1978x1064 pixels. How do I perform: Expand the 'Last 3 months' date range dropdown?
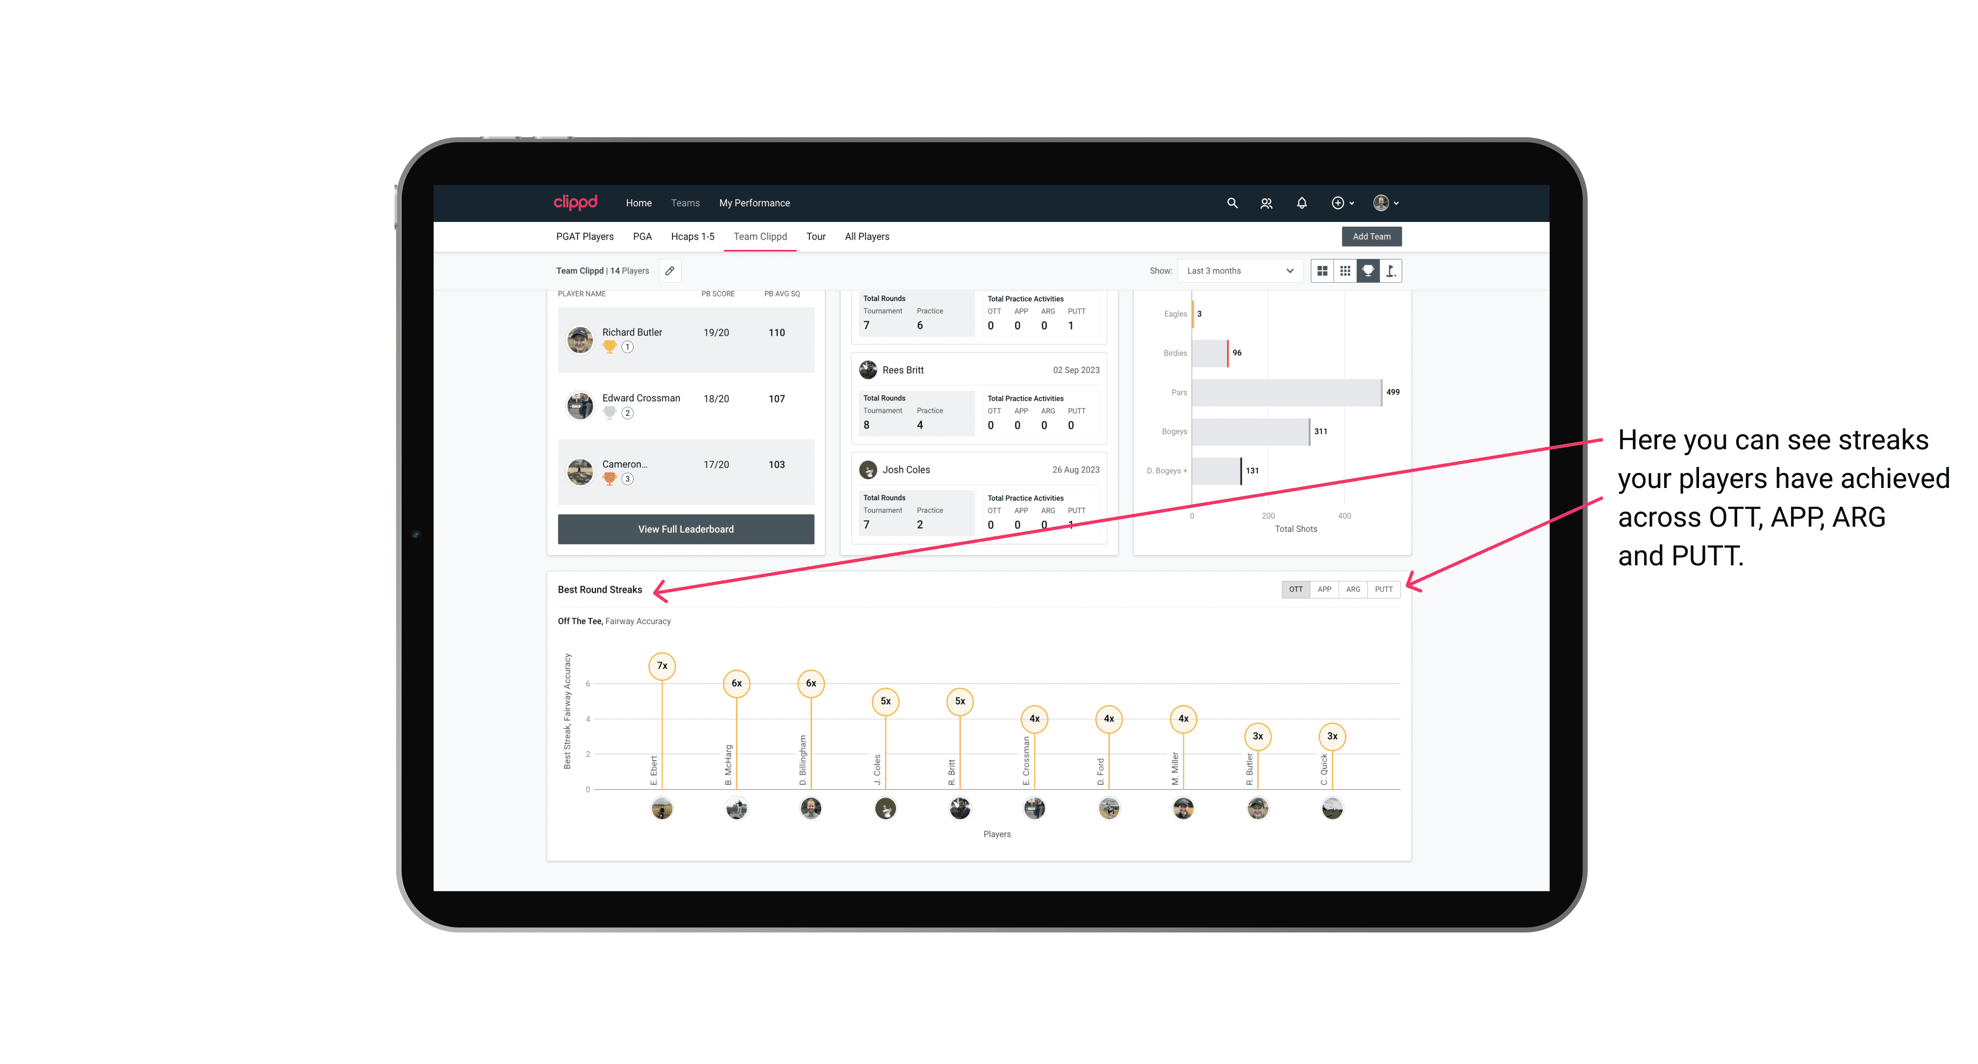[1238, 271]
